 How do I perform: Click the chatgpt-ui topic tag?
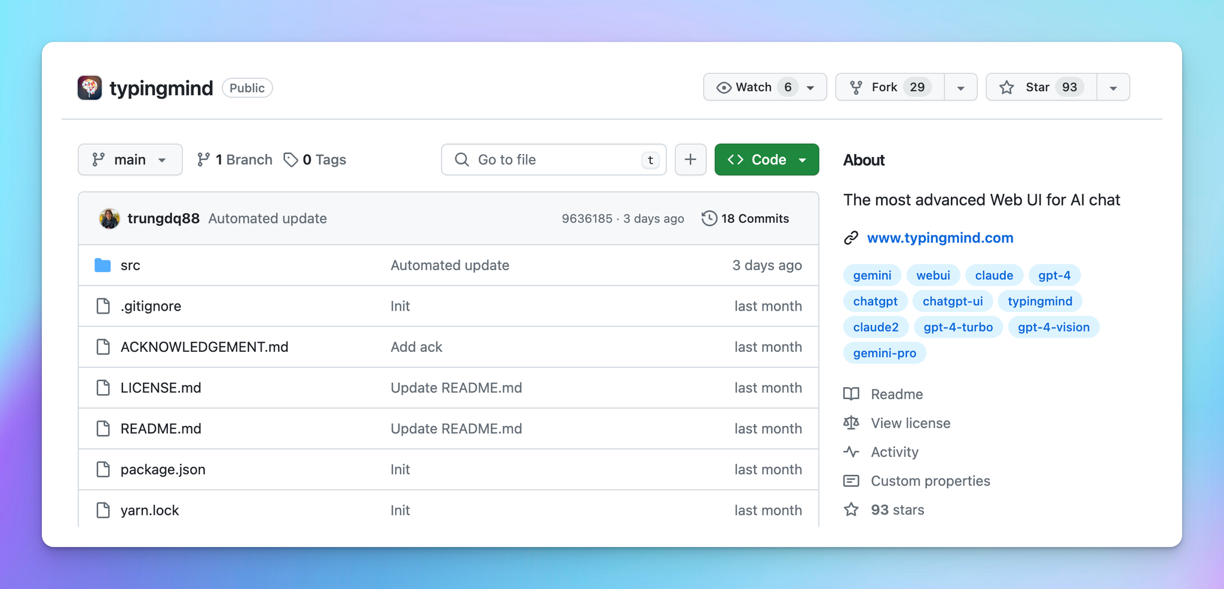(x=953, y=301)
